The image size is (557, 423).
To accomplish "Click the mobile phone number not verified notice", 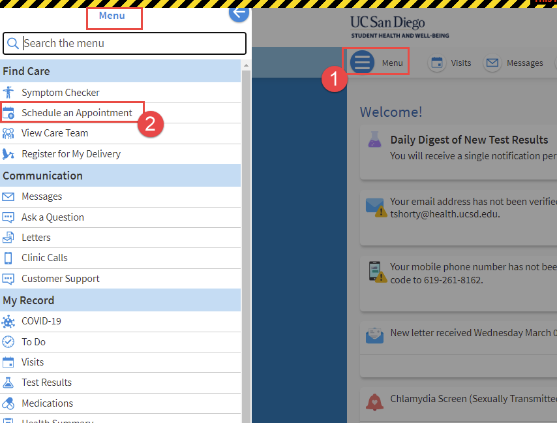I will point(473,273).
